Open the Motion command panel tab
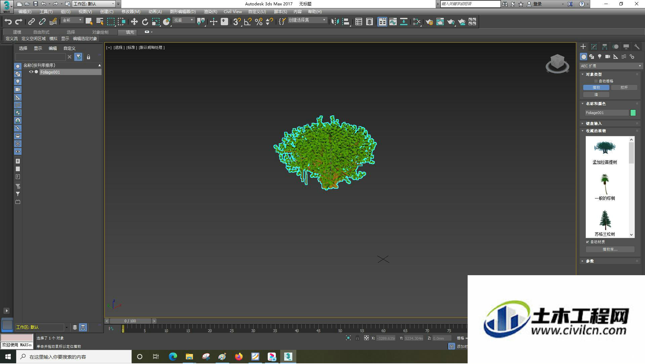645x364 pixels. [615, 47]
